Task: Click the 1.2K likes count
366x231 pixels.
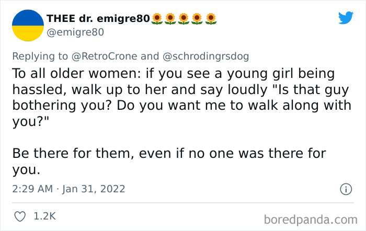Action: click(x=46, y=215)
